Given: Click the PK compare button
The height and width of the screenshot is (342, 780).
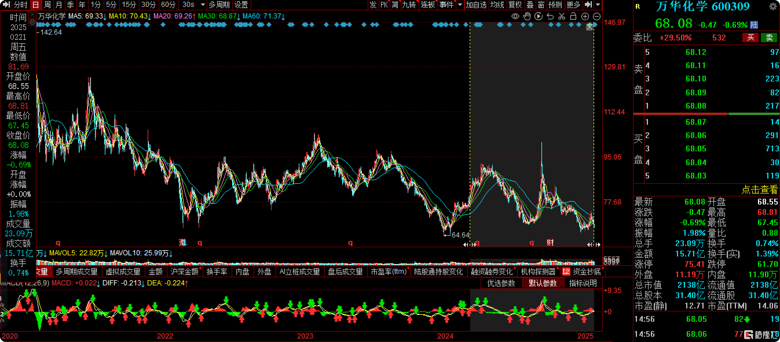Looking at the screenshot, I should [x=384, y=5].
